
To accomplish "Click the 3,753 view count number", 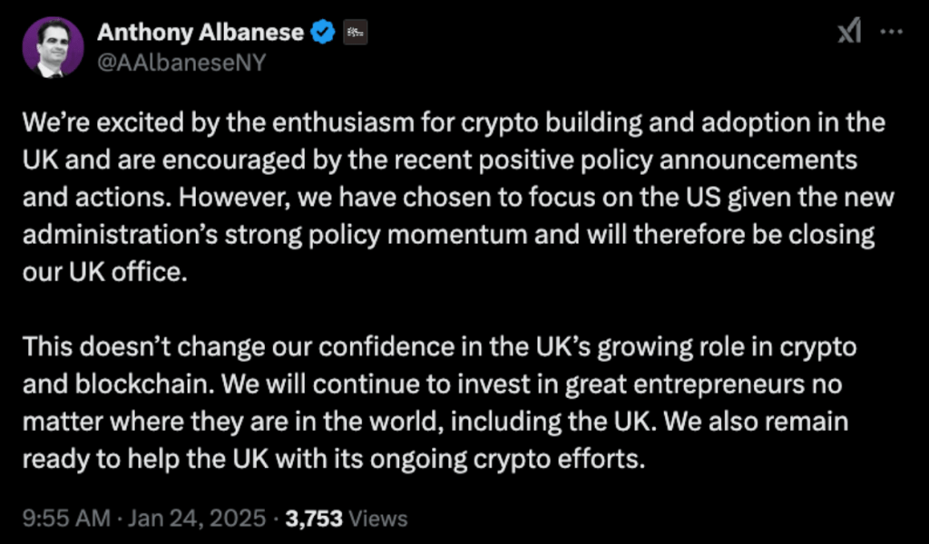I will pyautogui.click(x=314, y=519).
